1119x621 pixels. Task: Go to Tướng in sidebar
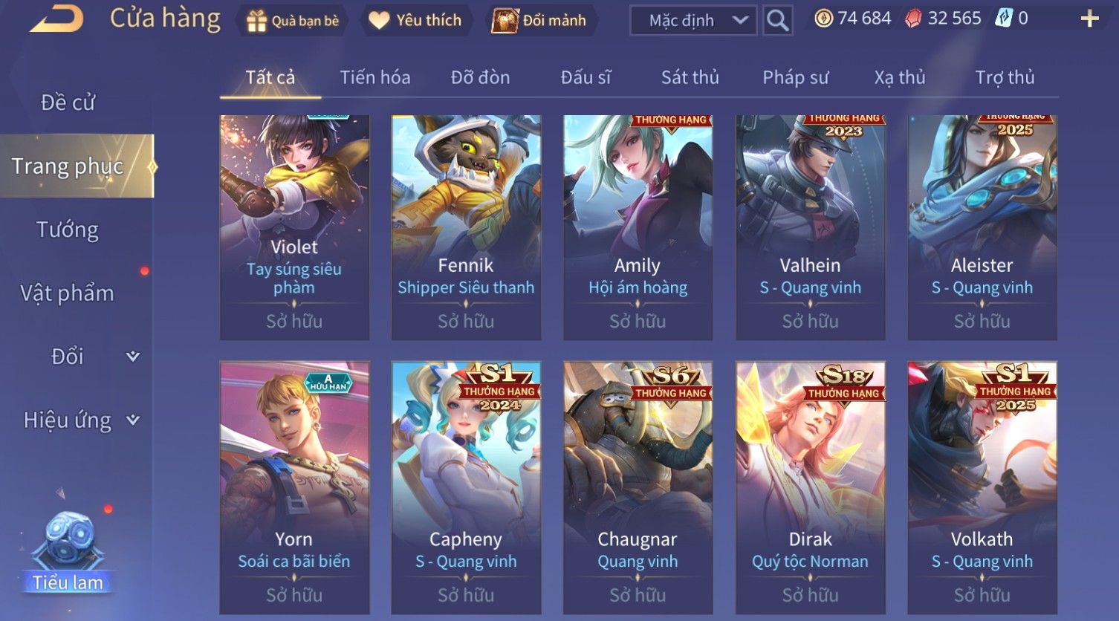coord(68,230)
